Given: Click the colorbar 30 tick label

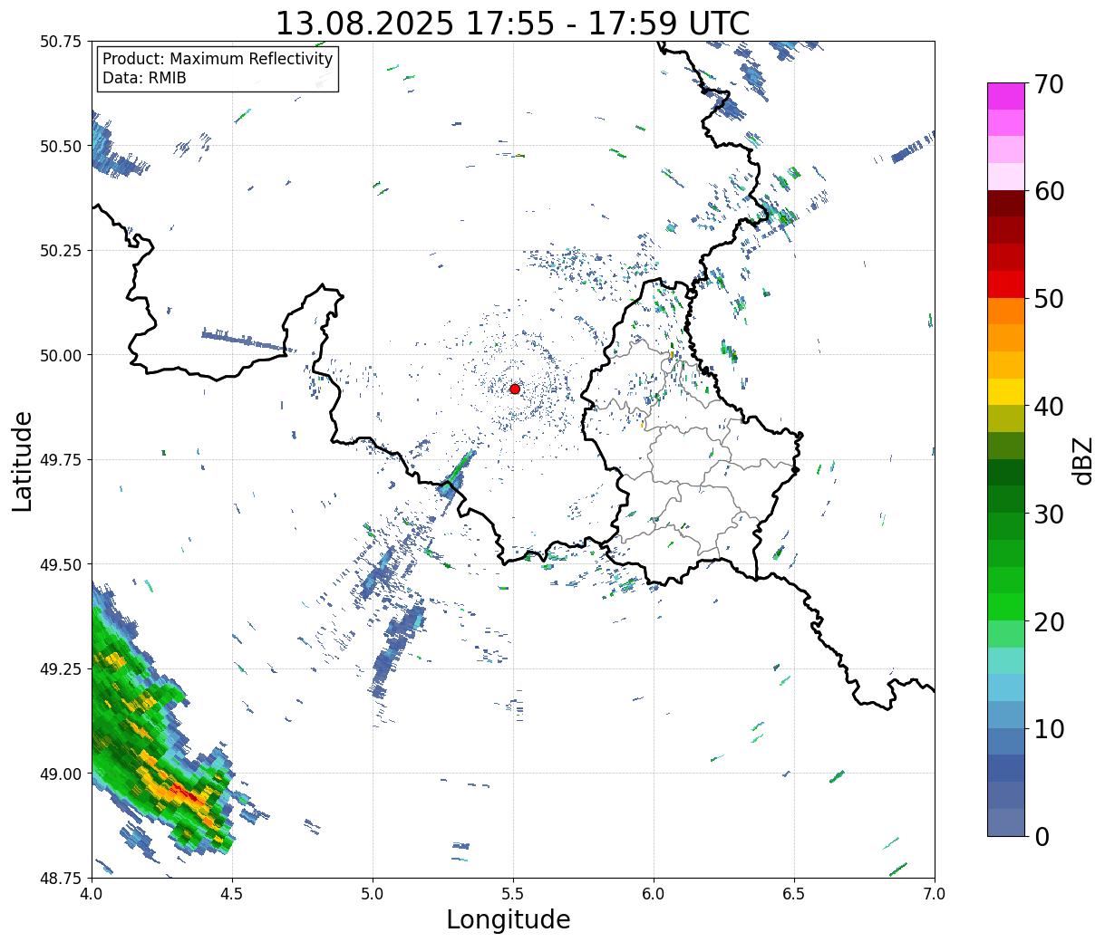Looking at the screenshot, I should point(1049,514).
